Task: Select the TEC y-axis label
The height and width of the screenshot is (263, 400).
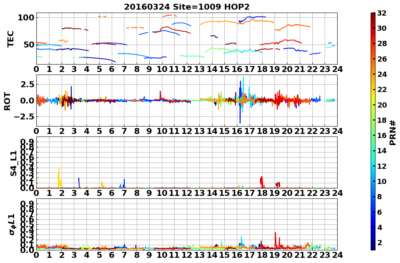Action: coord(10,39)
